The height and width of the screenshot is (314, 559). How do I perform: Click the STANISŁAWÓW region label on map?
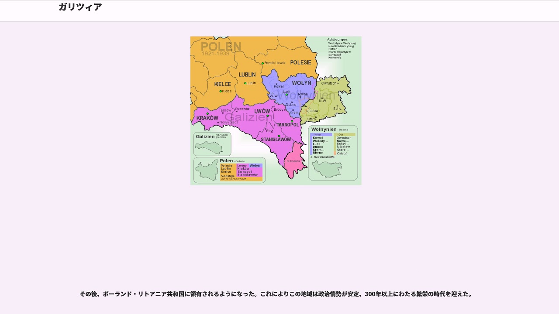coord(276,140)
